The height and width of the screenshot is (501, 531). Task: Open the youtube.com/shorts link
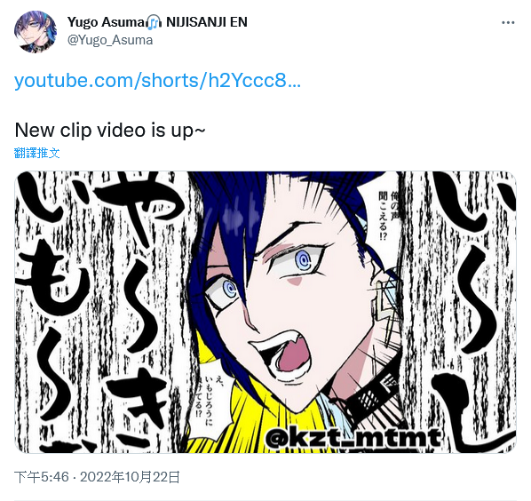click(x=157, y=81)
